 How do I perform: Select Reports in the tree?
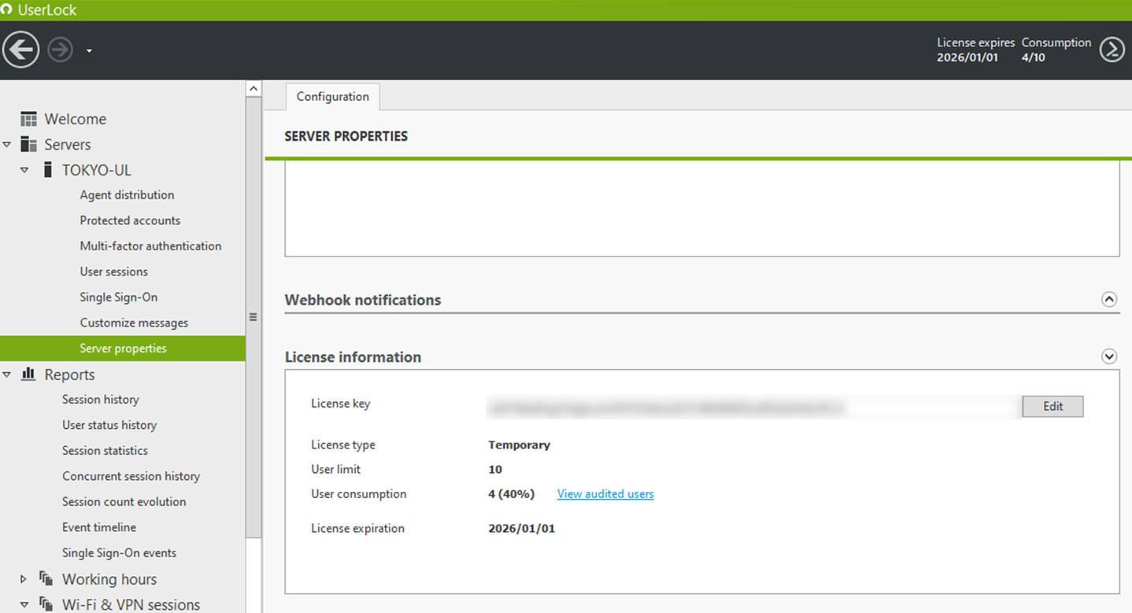pos(69,375)
